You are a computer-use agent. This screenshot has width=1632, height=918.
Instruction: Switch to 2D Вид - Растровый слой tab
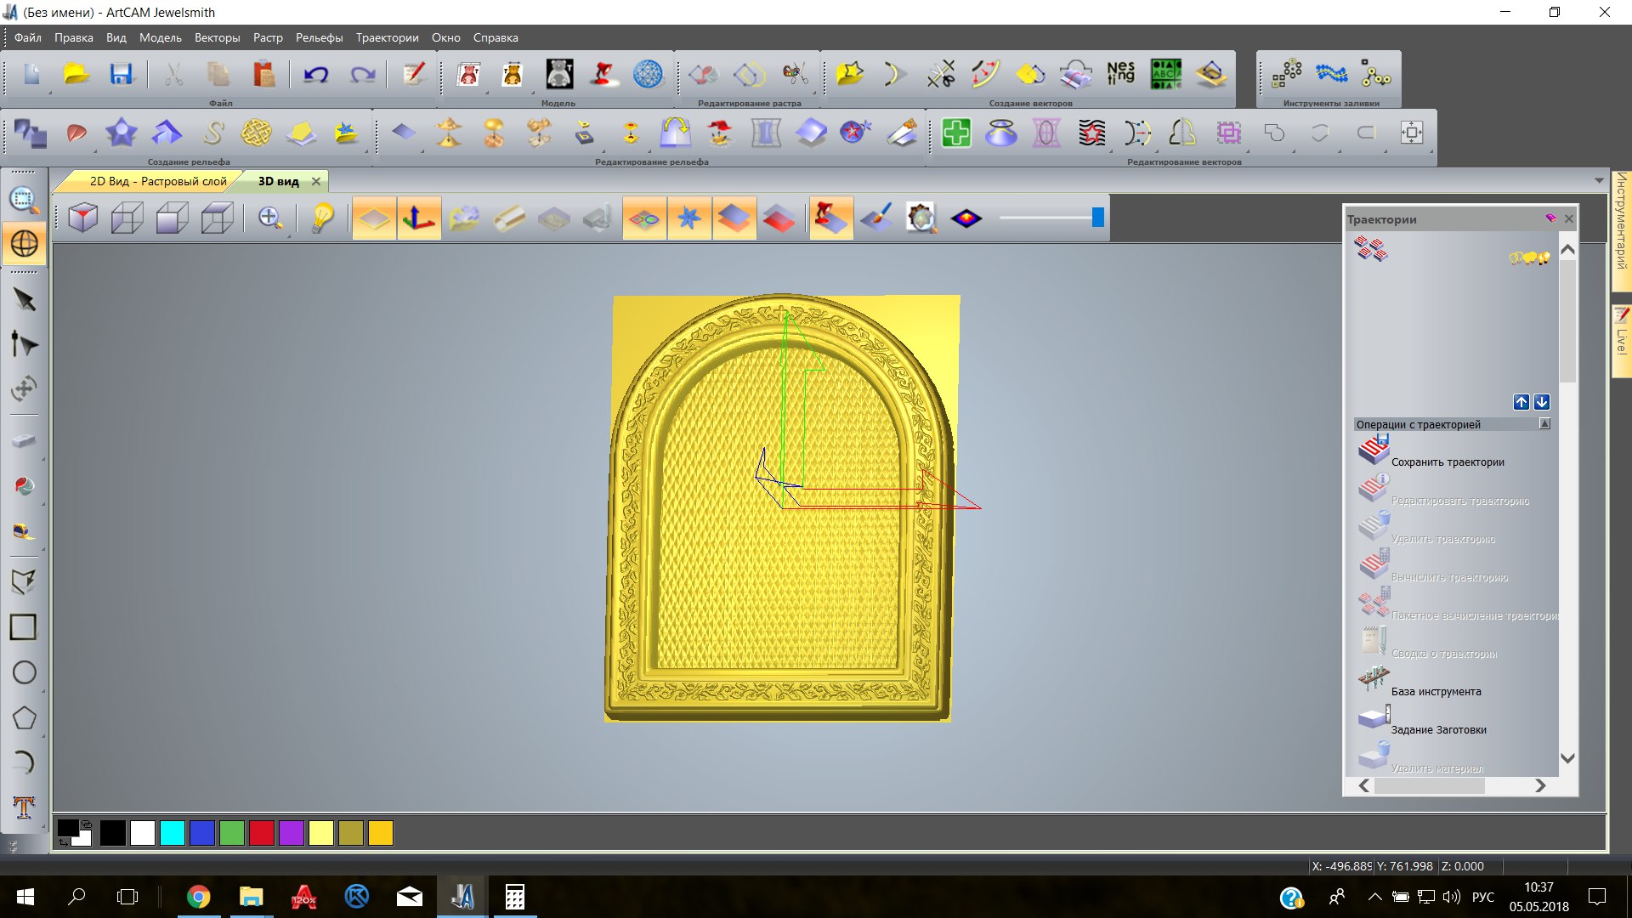click(158, 181)
